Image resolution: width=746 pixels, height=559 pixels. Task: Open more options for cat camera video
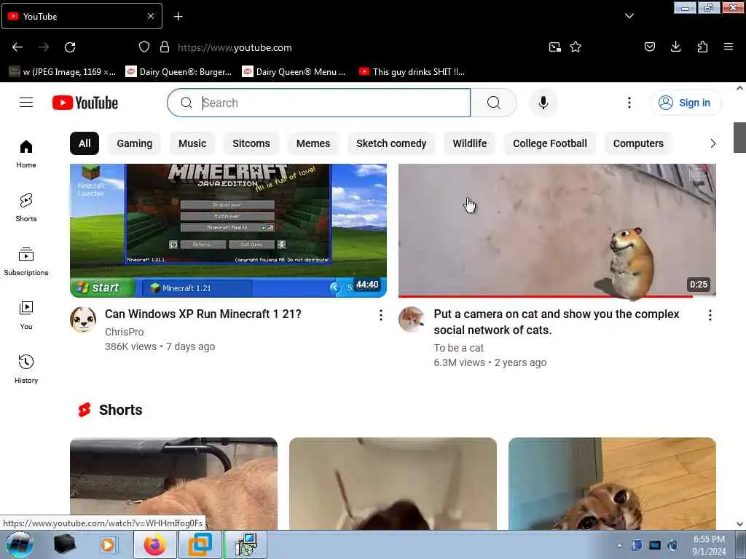pyautogui.click(x=710, y=315)
